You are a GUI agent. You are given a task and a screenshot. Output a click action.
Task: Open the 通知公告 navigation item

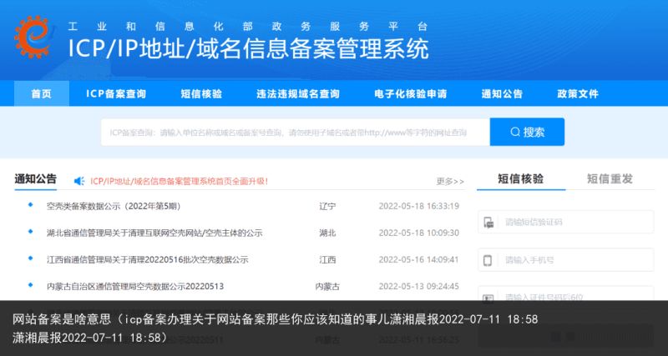502,93
